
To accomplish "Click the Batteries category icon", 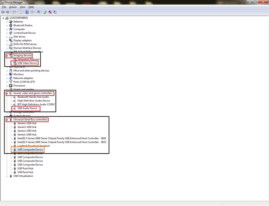I will [11, 21].
